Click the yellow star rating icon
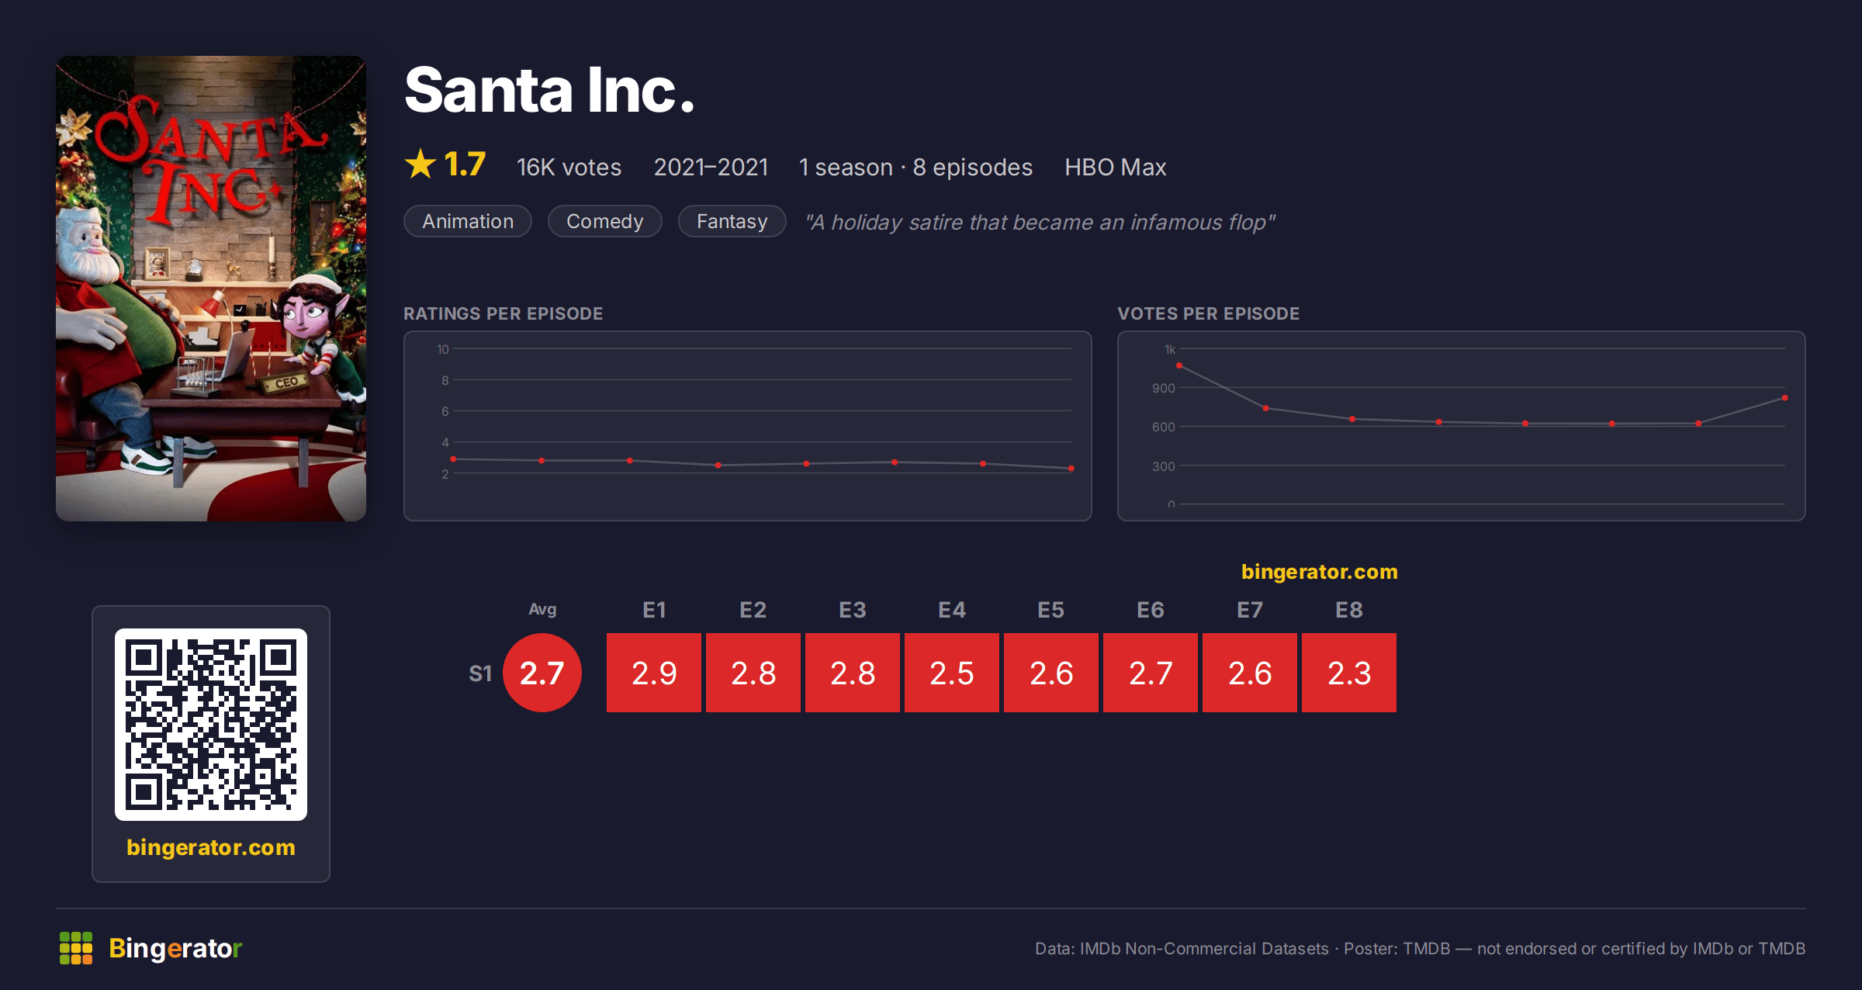1862x990 pixels. pyautogui.click(x=421, y=164)
